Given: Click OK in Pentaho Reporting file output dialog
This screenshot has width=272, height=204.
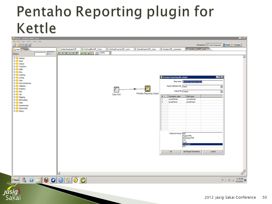Looking at the screenshot, I should pos(171,151).
